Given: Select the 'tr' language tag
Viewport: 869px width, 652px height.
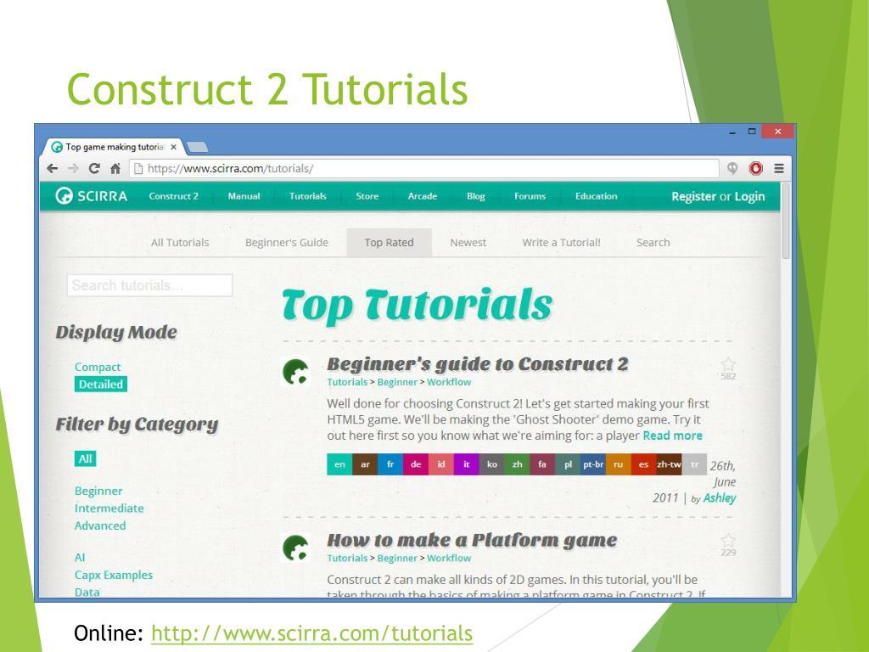Looking at the screenshot, I should coord(694,464).
